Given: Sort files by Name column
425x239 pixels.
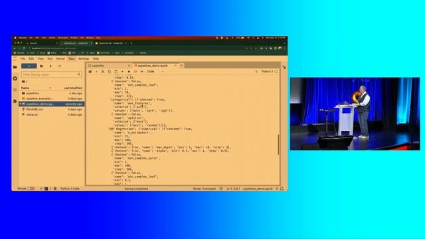Looking at the screenshot, I should click(25, 88).
